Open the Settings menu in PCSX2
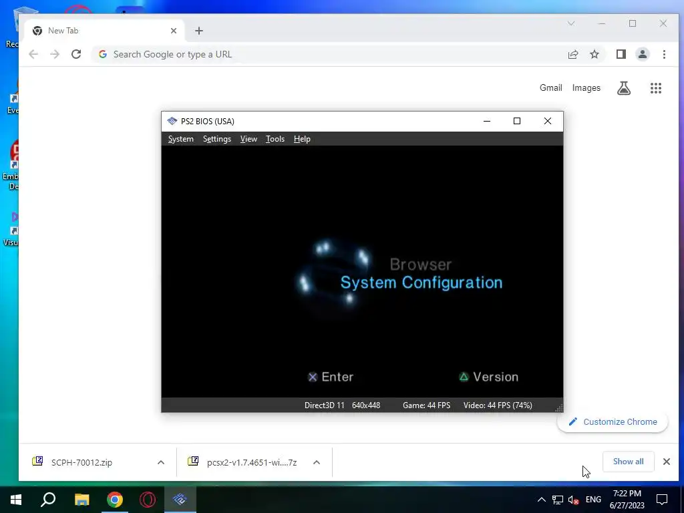Viewport: 684px width, 513px height. pos(217,139)
